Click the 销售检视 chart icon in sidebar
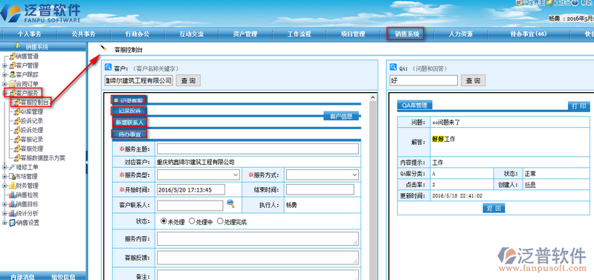The width and height of the screenshot is (594, 280). 13,195
